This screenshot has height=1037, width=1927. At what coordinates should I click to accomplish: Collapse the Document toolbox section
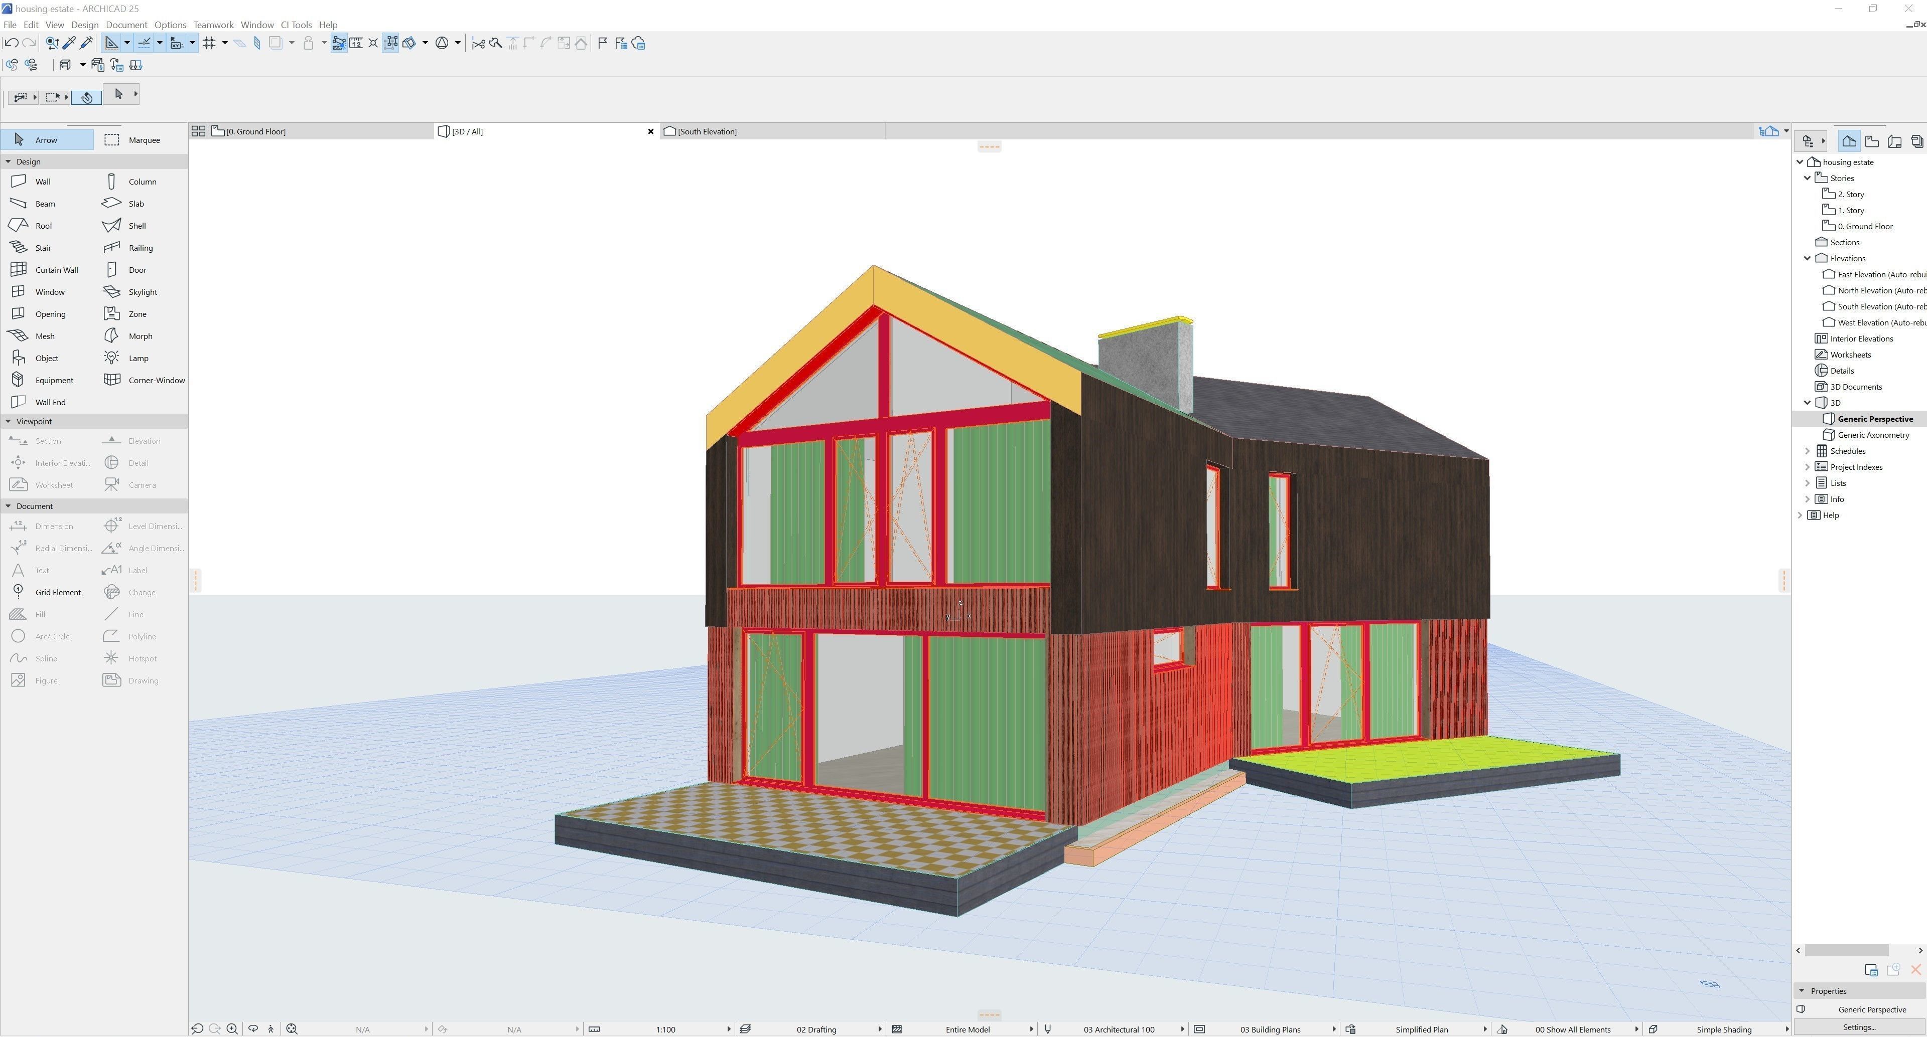[x=8, y=506]
